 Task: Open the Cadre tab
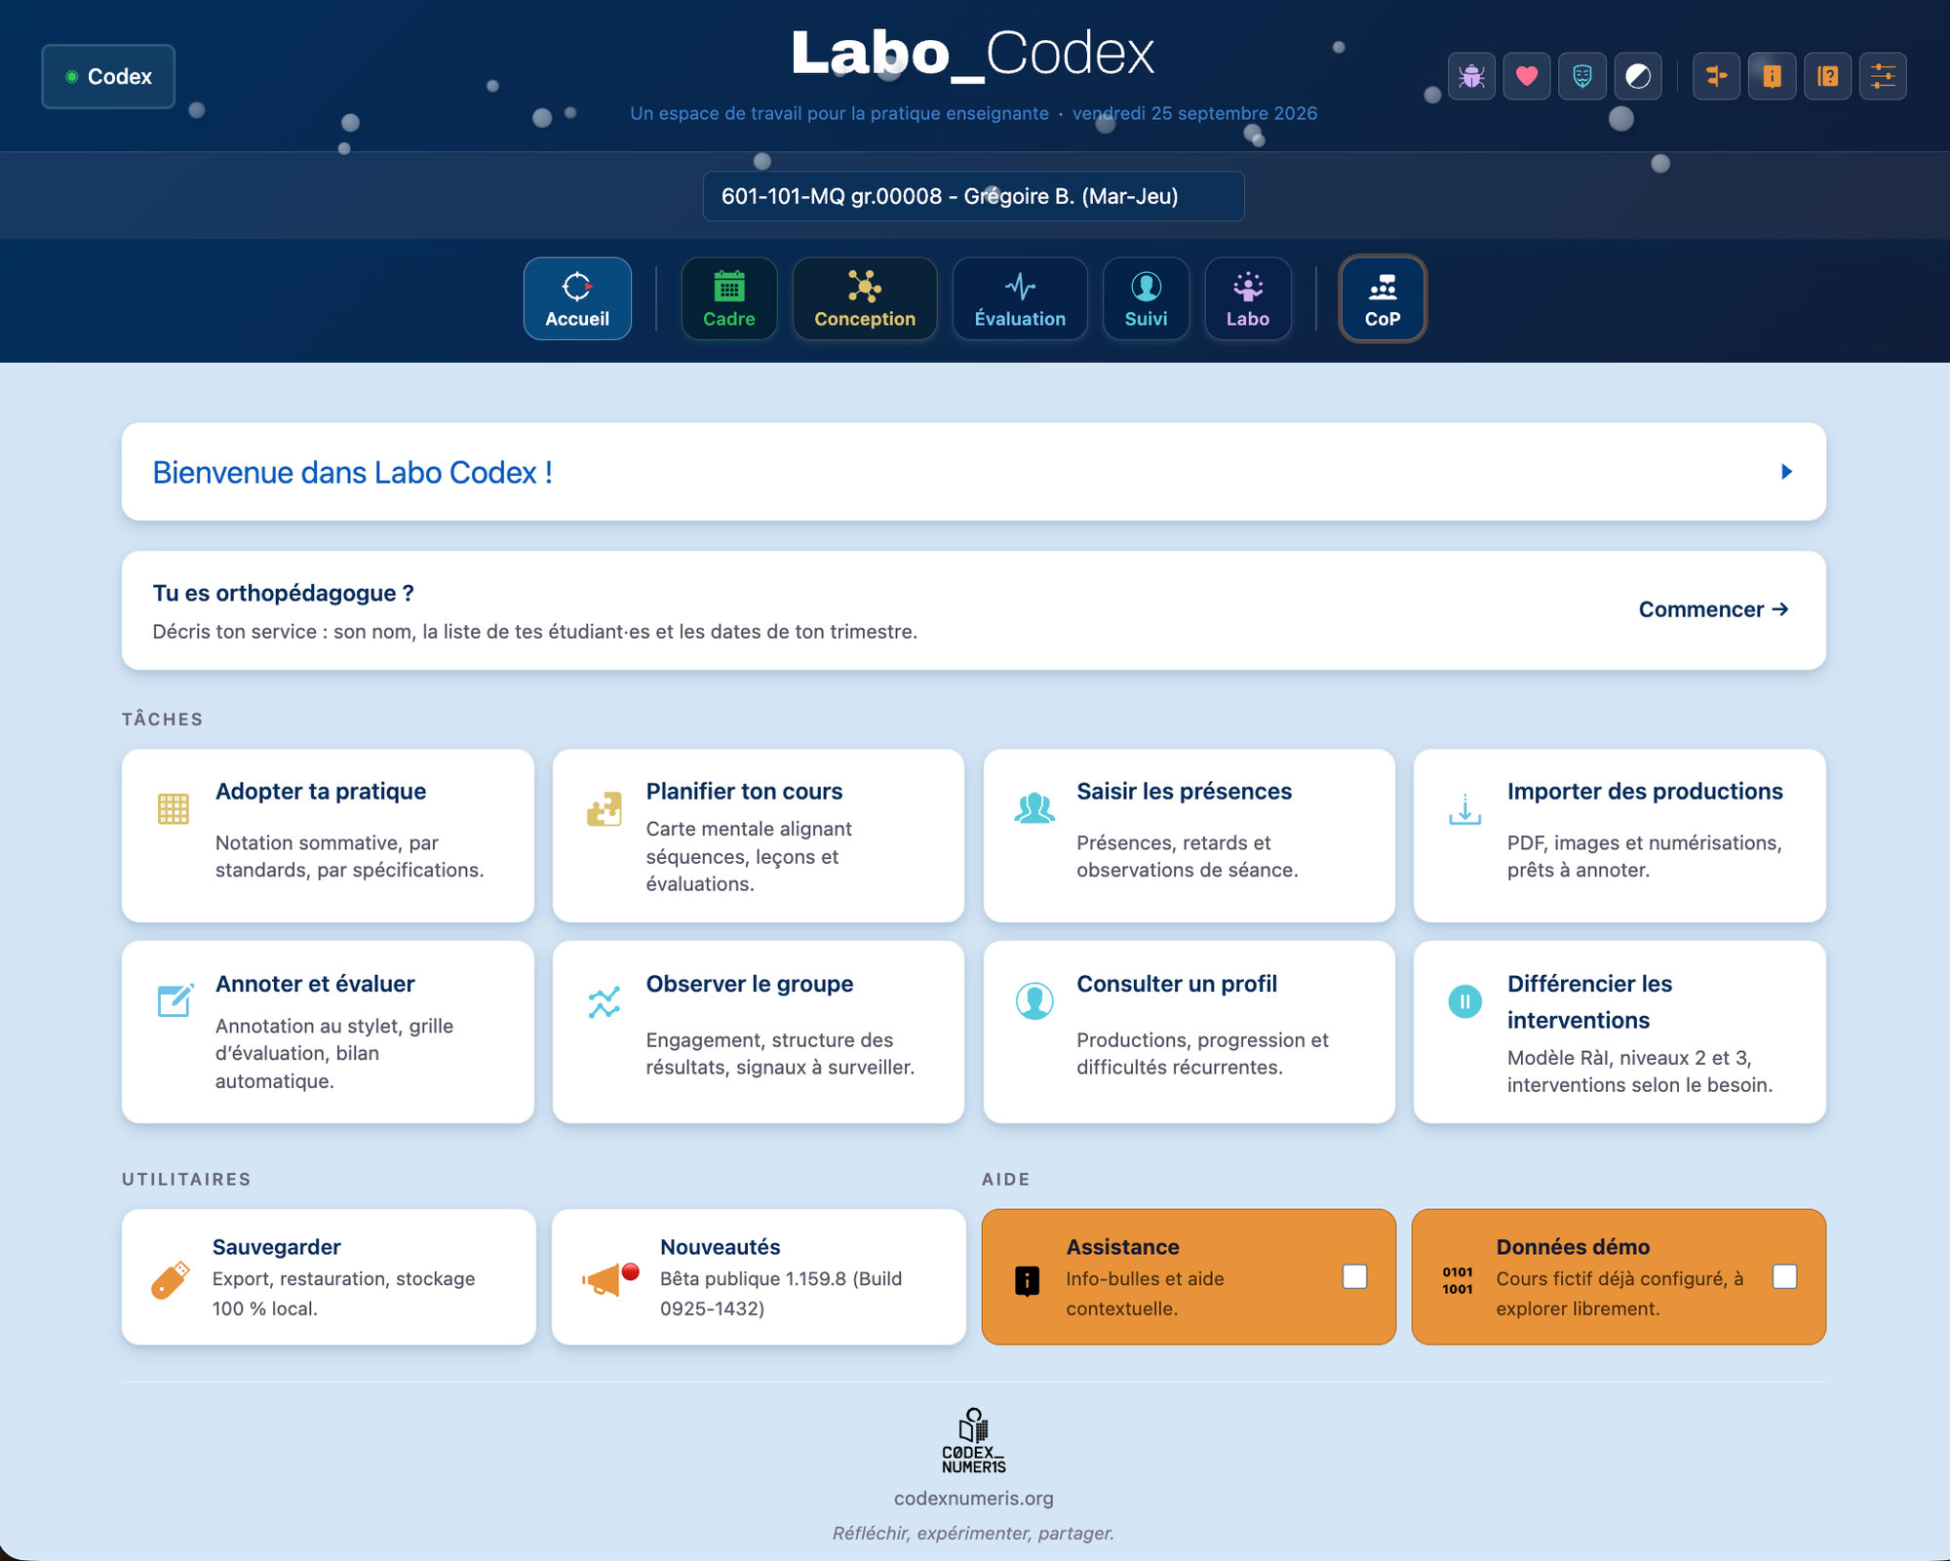point(729,298)
